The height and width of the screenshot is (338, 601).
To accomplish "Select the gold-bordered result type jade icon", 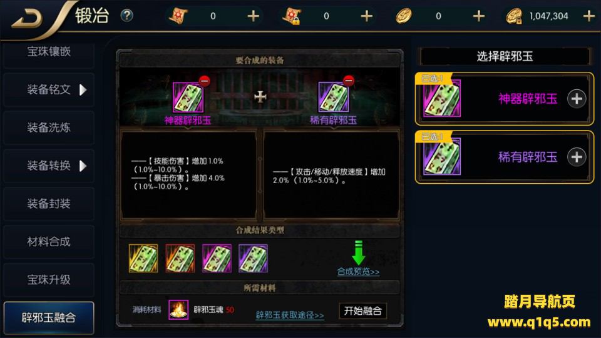I will (143, 259).
